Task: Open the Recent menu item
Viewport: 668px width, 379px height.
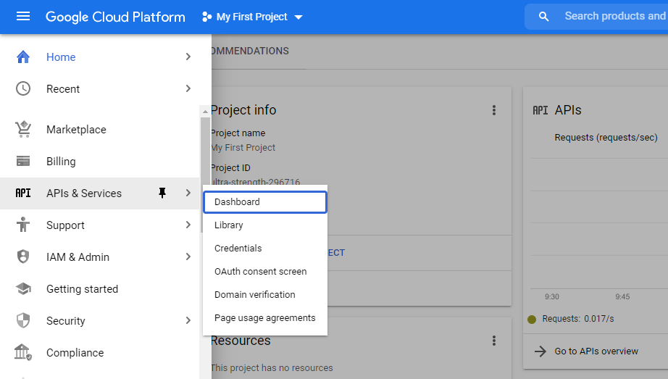Action: pyautogui.click(x=63, y=89)
